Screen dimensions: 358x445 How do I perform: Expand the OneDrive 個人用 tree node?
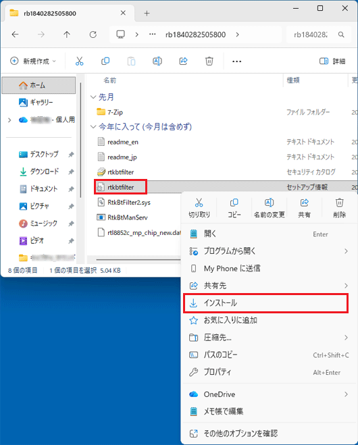click(x=9, y=120)
